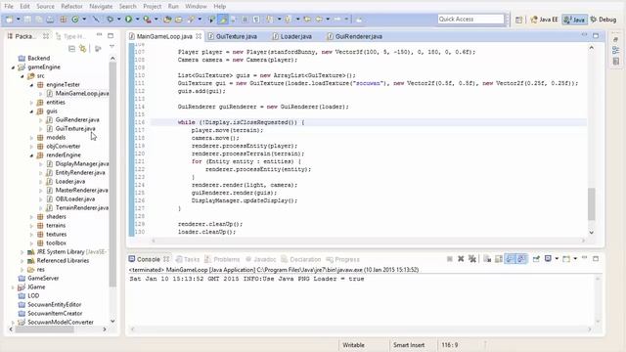Collapse the renderEngine package

[31, 155]
